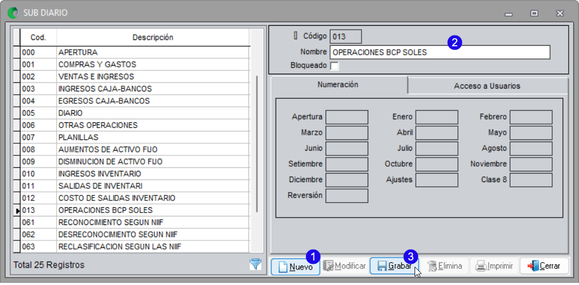
Task: Click the Junio numbering field
Action: click(x=347, y=148)
